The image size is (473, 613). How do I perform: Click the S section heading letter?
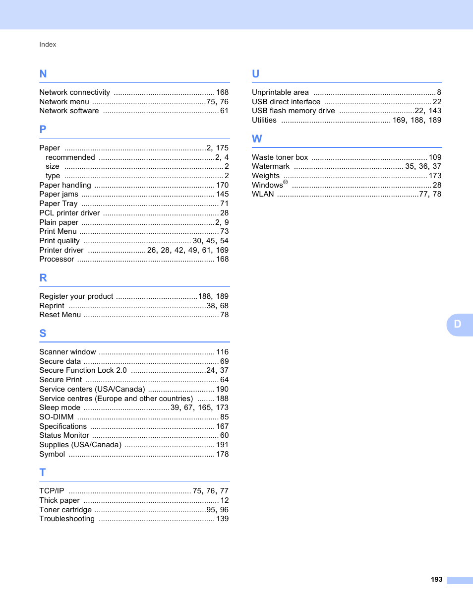tap(43, 334)
